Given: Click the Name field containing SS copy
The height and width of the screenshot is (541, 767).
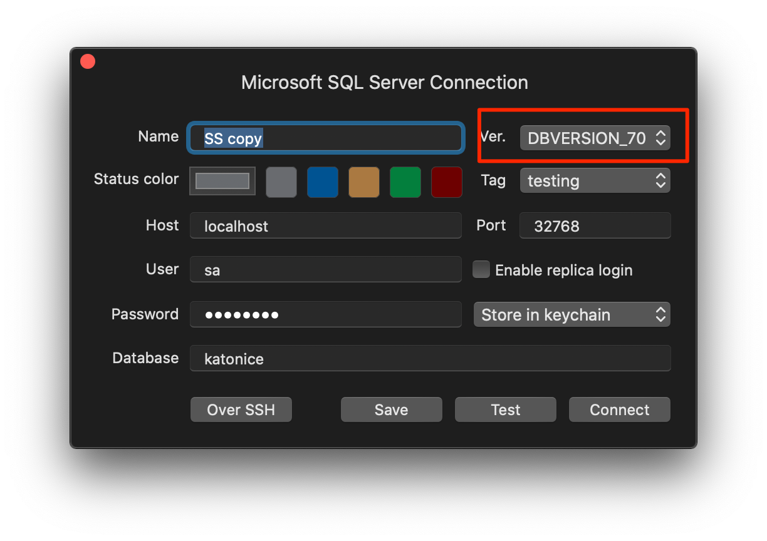Looking at the screenshot, I should point(325,138).
